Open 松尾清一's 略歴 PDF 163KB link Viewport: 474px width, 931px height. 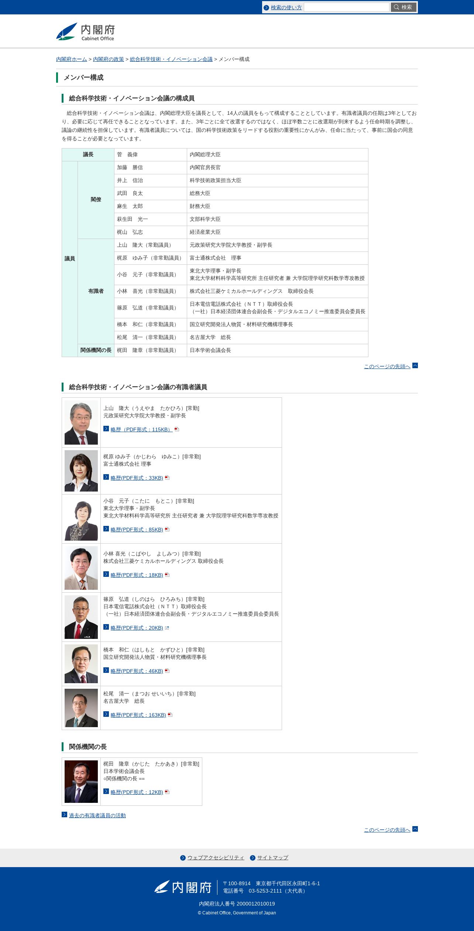coord(138,715)
